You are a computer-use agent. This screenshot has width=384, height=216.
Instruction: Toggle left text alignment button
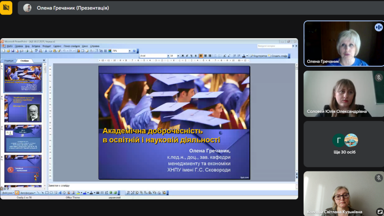click(201, 56)
